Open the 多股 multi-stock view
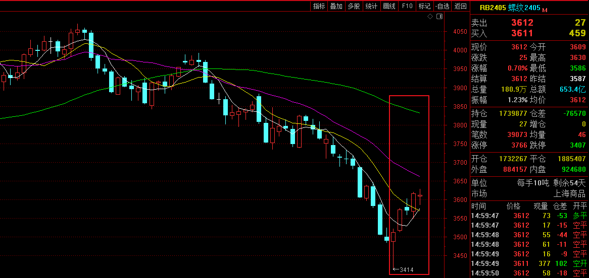589x278 pixels. pyautogui.click(x=354, y=6)
